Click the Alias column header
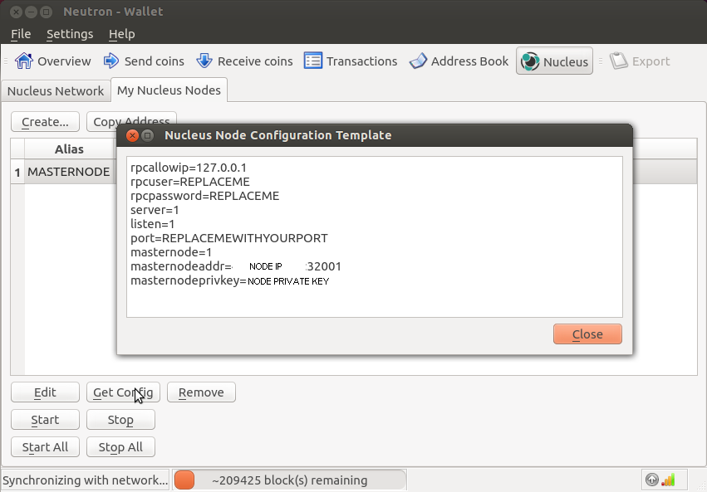 (69, 149)
